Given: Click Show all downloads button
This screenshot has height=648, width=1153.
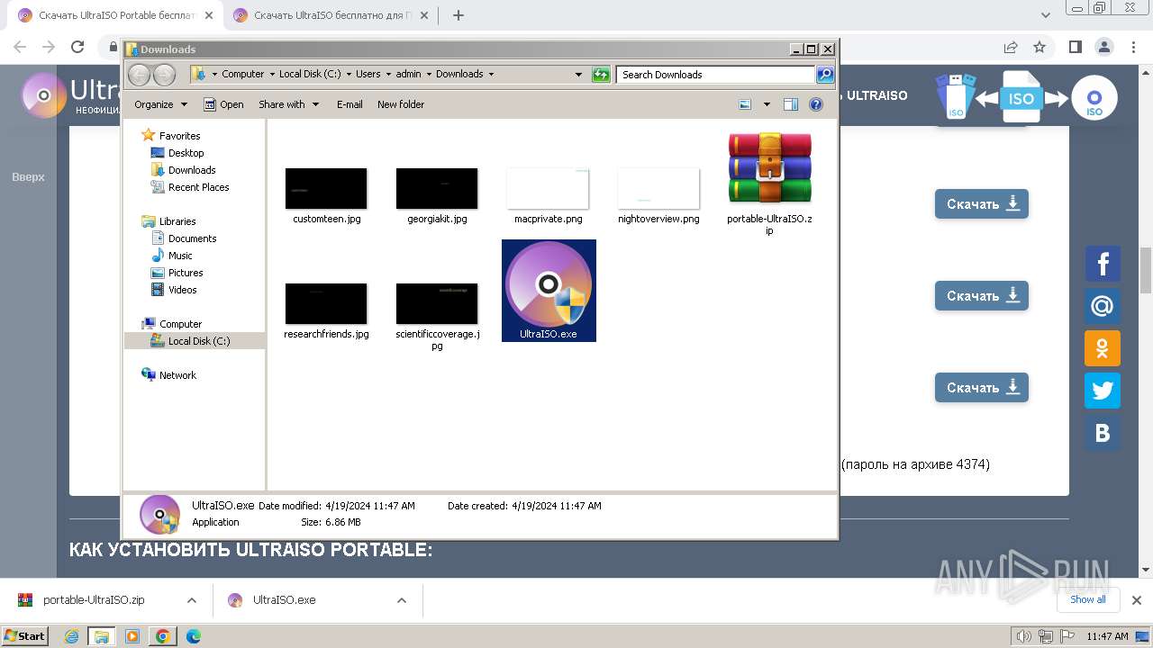Looking at the screenshot, I should [x=1088, y=599].
